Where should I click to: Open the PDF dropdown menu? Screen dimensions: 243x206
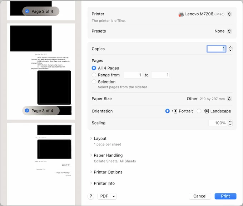point(107,196)
